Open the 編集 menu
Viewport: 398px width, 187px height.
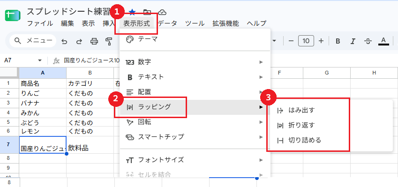pos(68,23)
